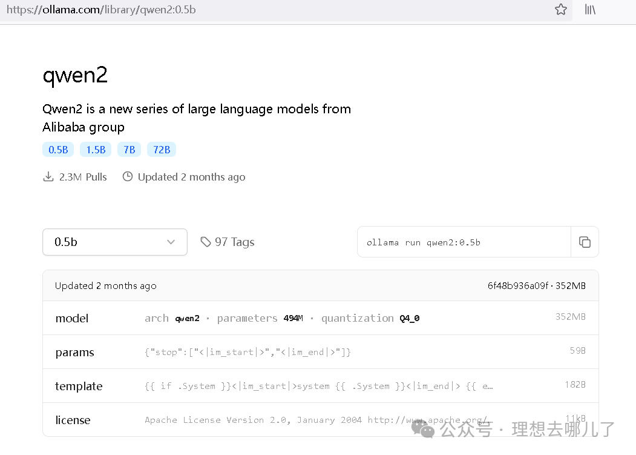Select the 0.5B size tag
The width and height of the screenshot is (636, 455).
tap(58, 150)
